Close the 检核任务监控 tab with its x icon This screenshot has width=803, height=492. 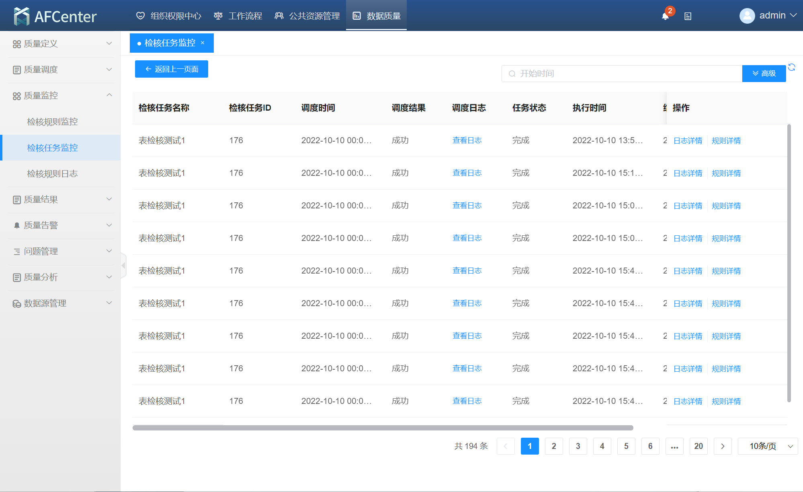(203, 43)
